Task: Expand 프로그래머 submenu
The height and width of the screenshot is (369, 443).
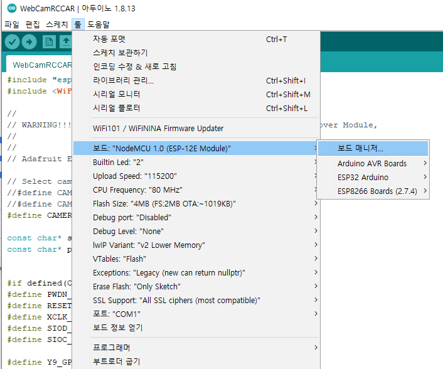Action: pos(196,348)
